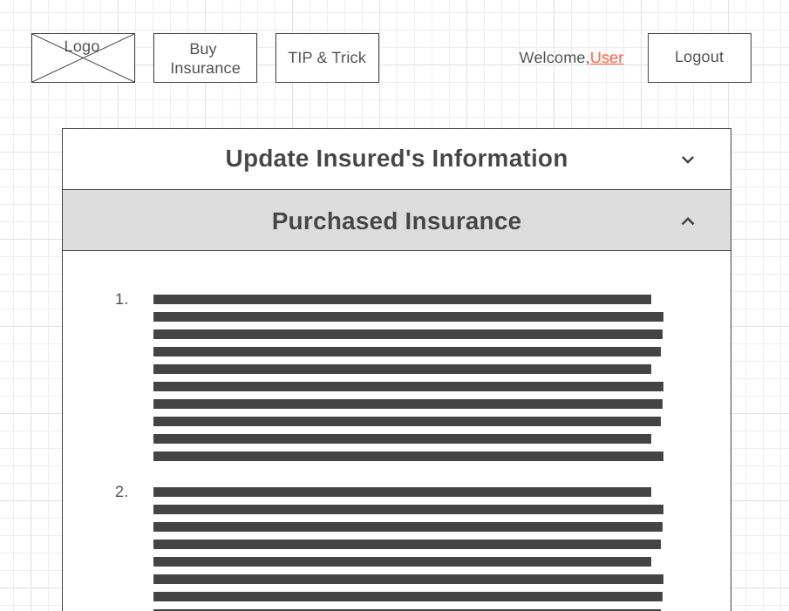
Task: Collapse the Purchased Insurance section chevron
Action: pos(688,221)
